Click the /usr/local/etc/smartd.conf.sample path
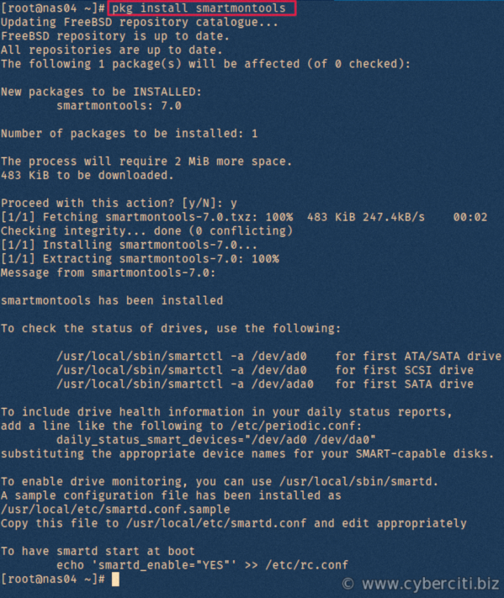This screenshot has height=598, width=504. [x=115, y=509]
